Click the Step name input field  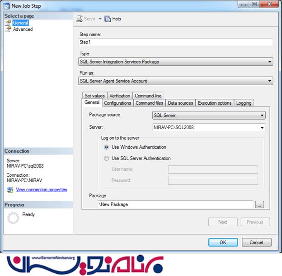tap(176, 42)
